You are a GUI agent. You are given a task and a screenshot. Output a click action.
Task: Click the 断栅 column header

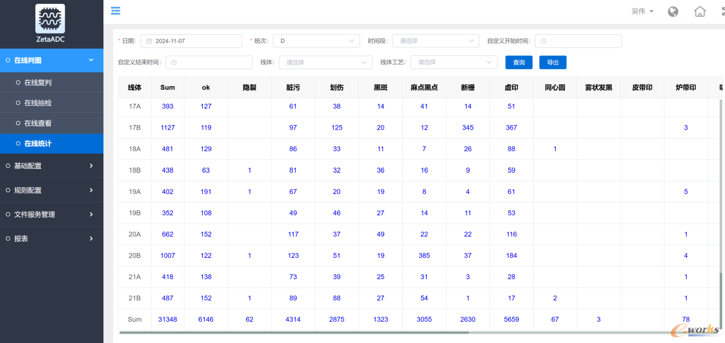[x=468, y=88]
